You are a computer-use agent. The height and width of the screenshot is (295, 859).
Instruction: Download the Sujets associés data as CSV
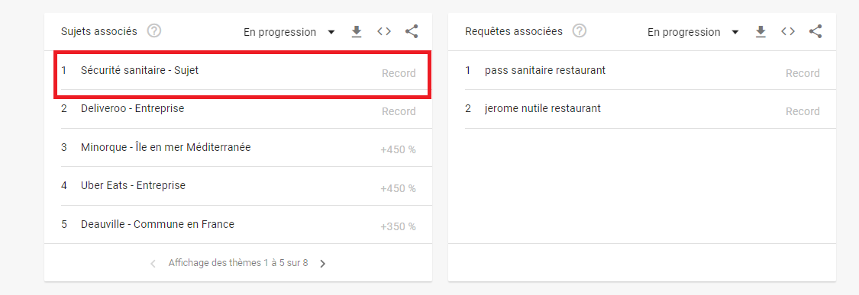[x=357, y=32]
